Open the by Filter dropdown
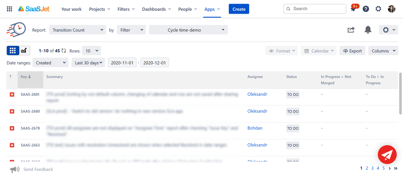Image resolution: width=403 pixels, height=181 pixels. (x=132, y=30)
